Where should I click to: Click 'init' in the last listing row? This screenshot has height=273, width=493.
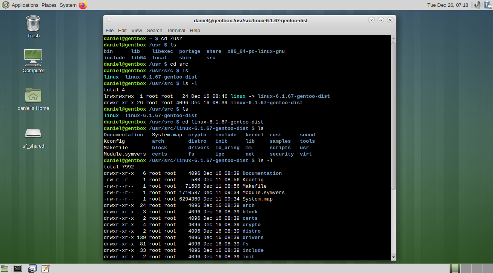(x=249, y=257)
